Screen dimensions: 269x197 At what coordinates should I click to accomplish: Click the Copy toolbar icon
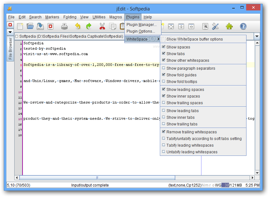(x=113, y=26)
